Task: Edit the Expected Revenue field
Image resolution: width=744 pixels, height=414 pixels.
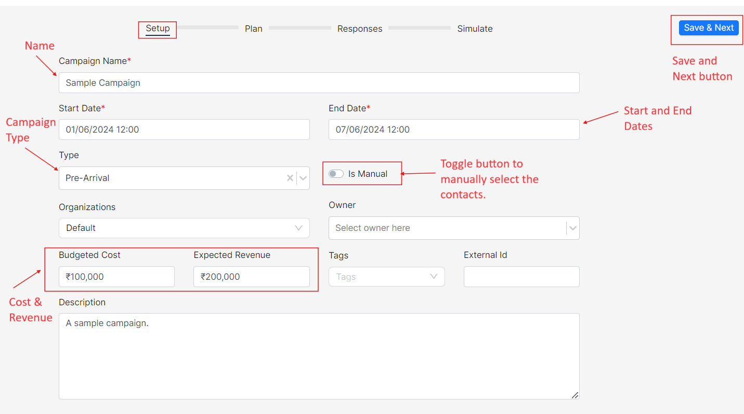Action: tap(252, 277)
